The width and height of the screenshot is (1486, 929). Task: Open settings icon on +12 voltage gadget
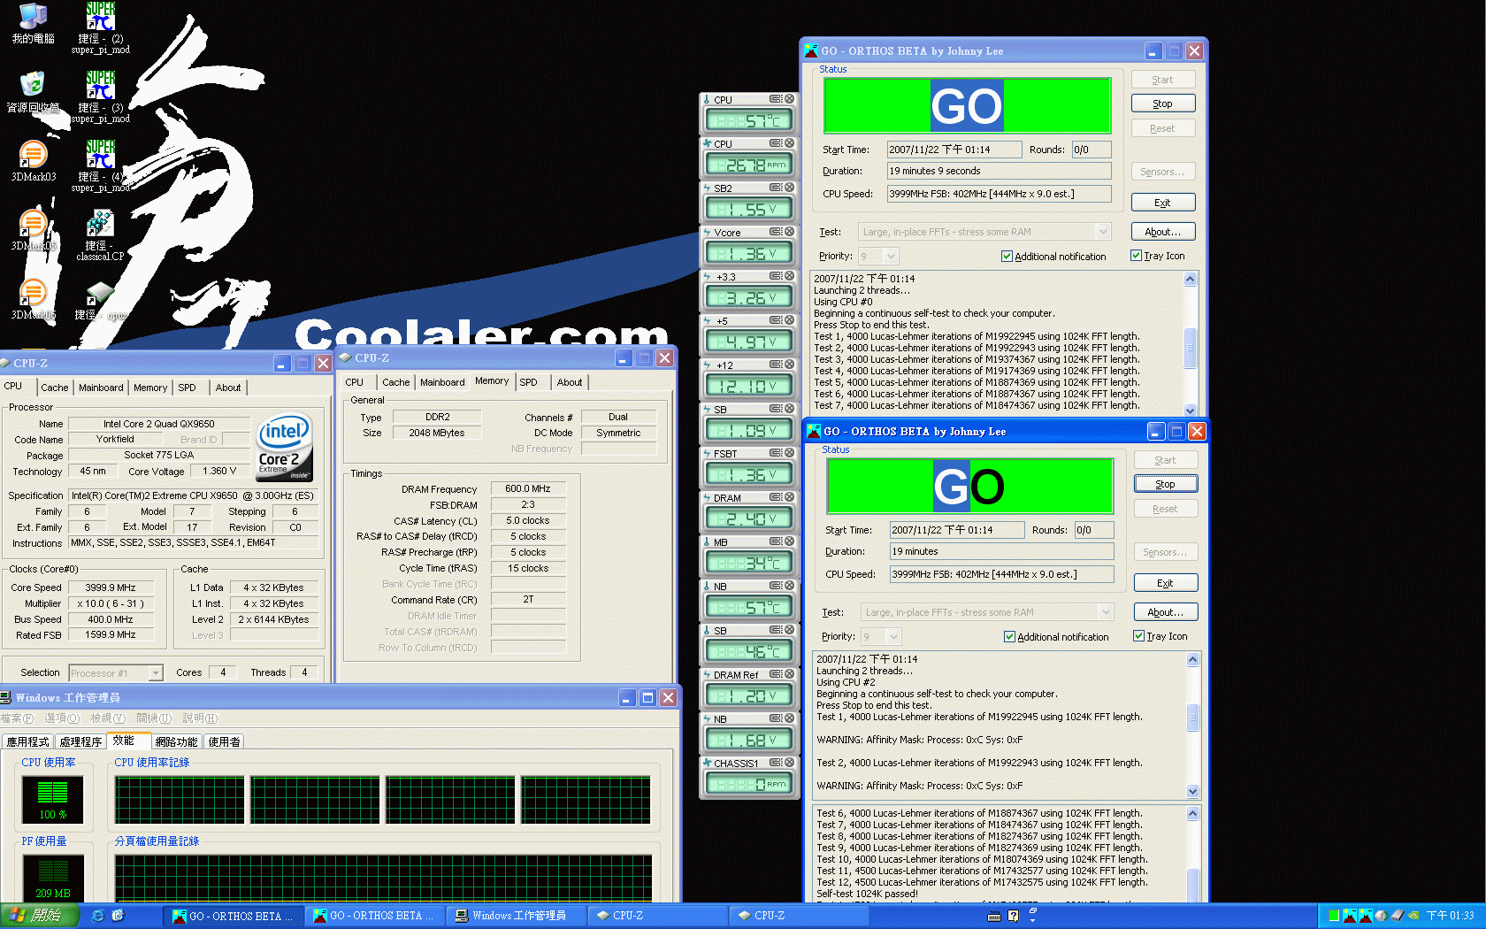[775, 365]
